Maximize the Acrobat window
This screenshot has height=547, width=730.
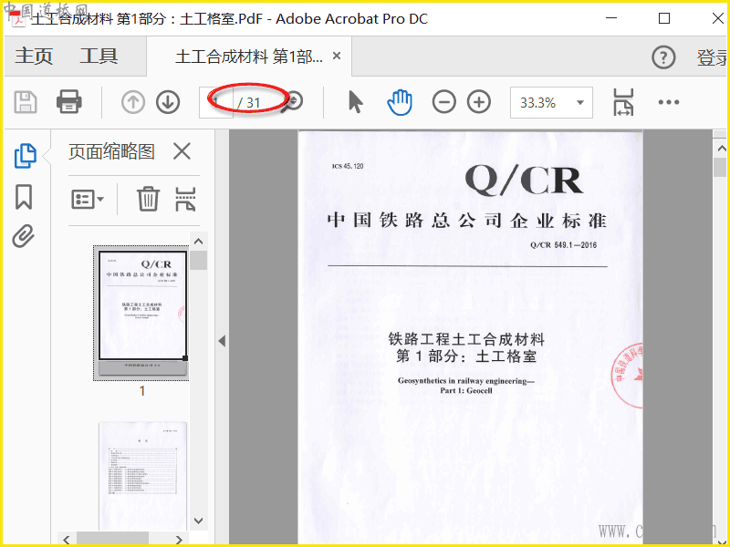click(664, 18)
